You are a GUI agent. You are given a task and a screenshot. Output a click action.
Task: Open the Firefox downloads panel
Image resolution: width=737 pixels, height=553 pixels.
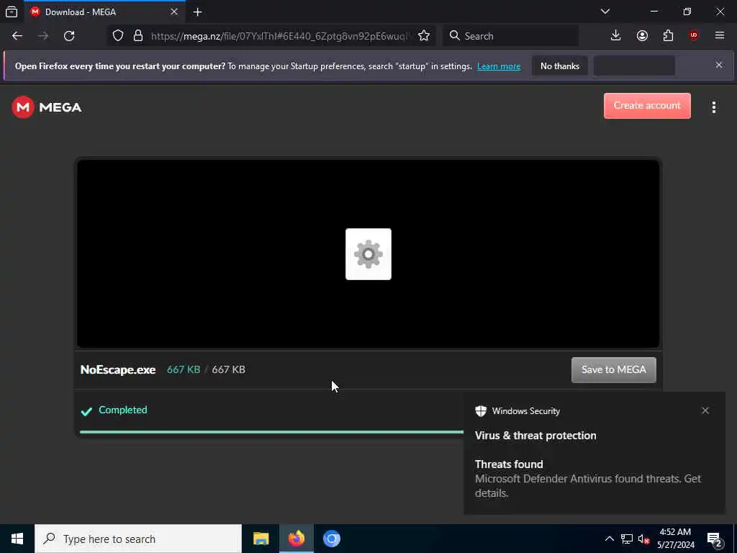(615, 35)
